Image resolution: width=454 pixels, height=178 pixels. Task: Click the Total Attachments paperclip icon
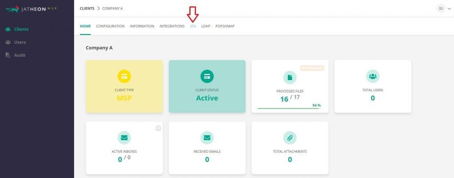click(x=290, y=138)
